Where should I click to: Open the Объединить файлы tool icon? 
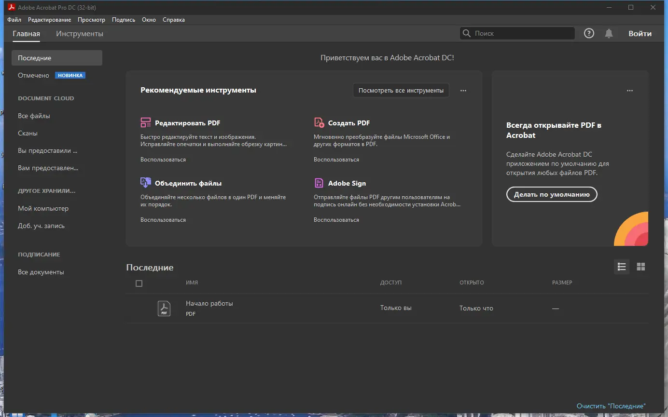click(x=145, y=183)
